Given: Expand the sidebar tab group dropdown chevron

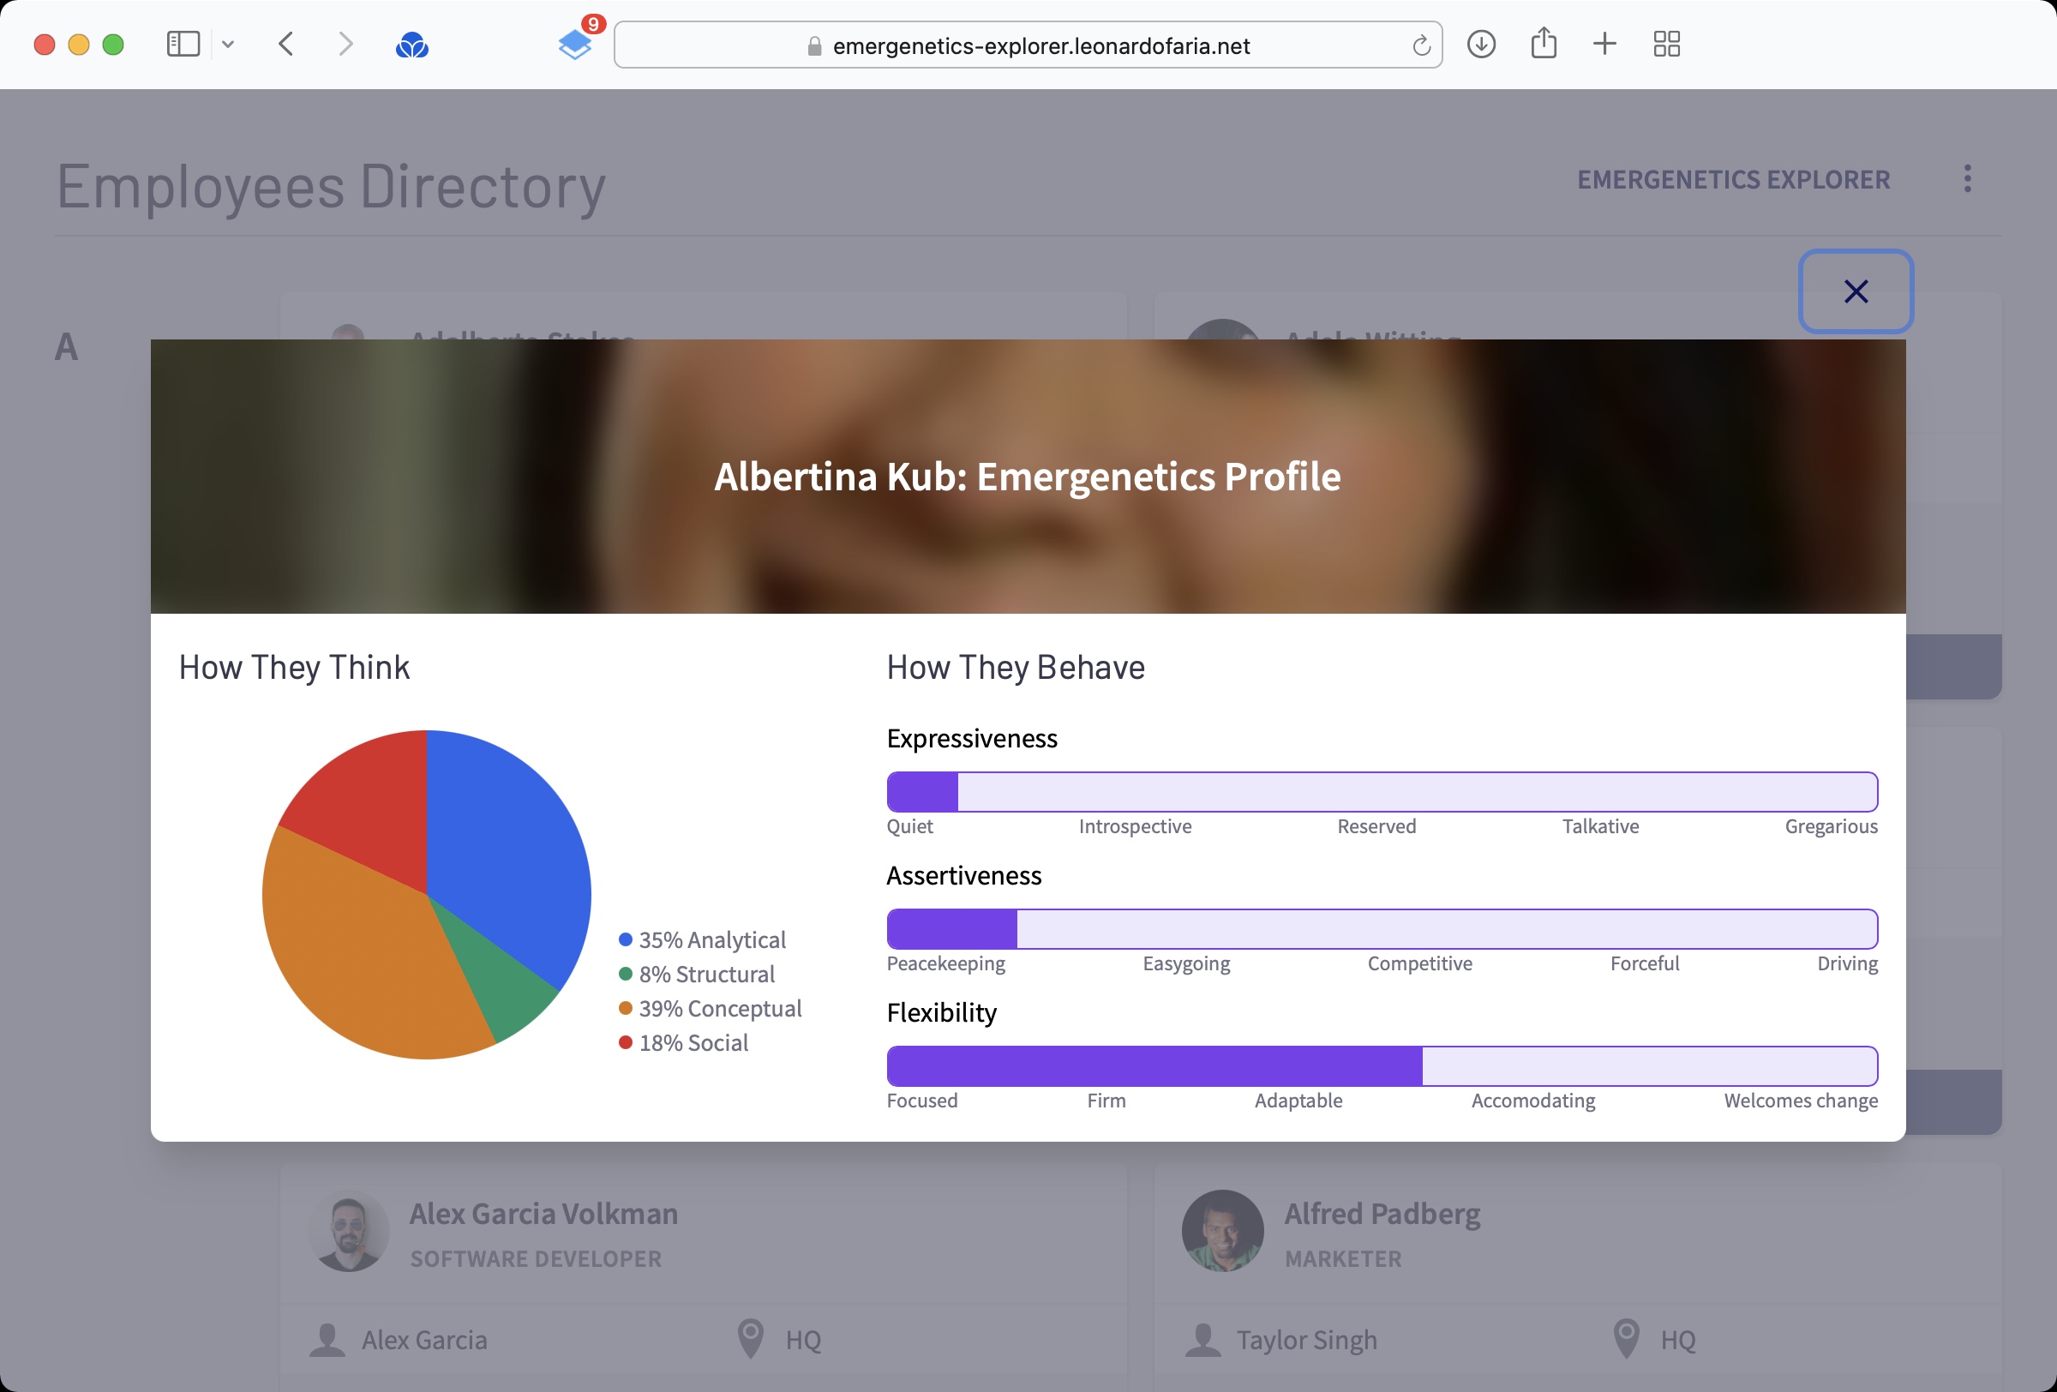Looking at the screenshot, I should tap(228, 45).
